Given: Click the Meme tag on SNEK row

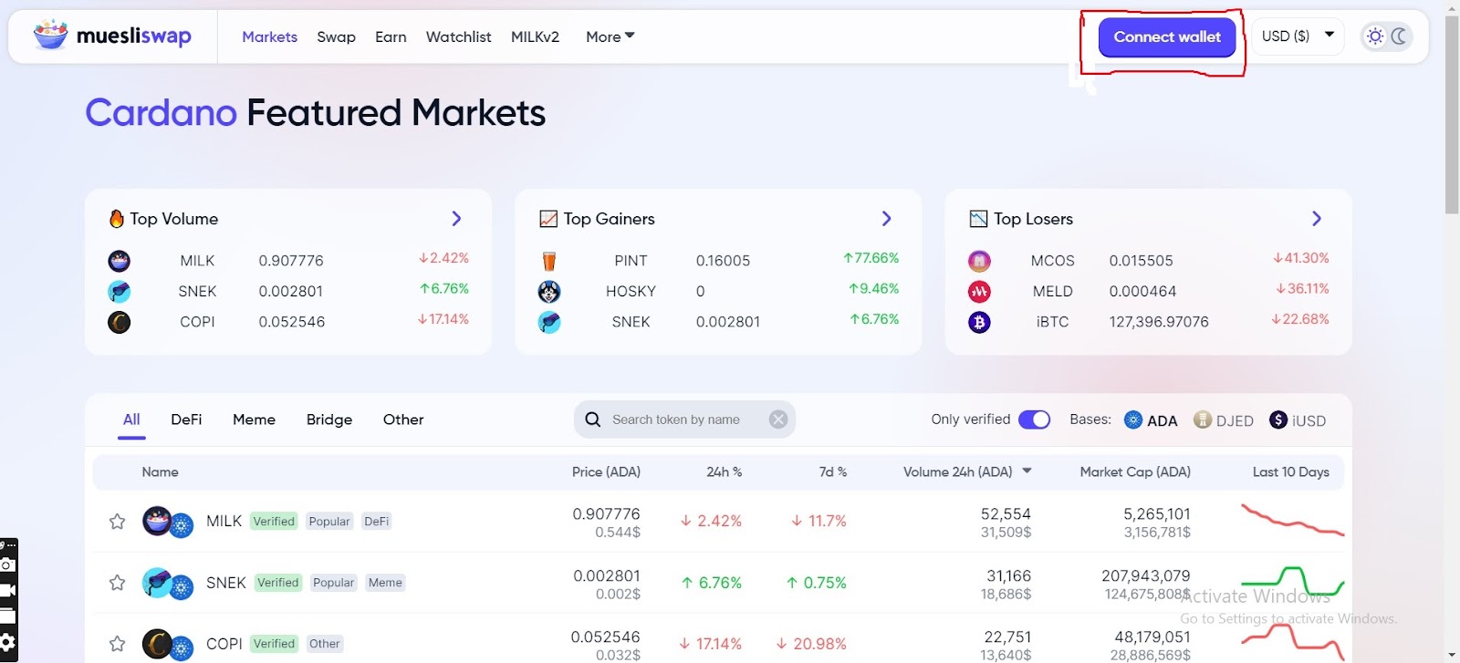Looking at the screenshot, I should point(385,583).
